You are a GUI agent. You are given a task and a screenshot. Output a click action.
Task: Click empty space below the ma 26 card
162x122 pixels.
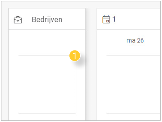point(133,117)
